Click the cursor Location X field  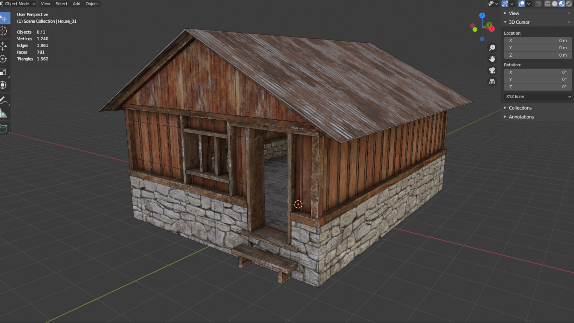(x=538, y=41)
